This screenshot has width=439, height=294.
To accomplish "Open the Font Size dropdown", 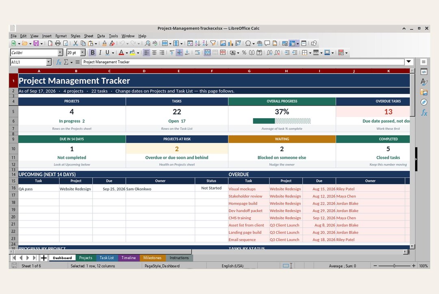I will click(83, 53).
